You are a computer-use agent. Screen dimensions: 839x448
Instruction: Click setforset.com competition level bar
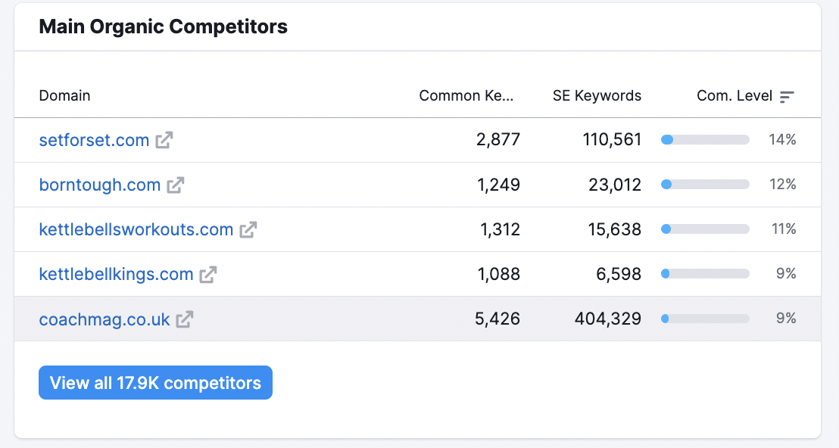pyautogui.click(x=705, y=140)
